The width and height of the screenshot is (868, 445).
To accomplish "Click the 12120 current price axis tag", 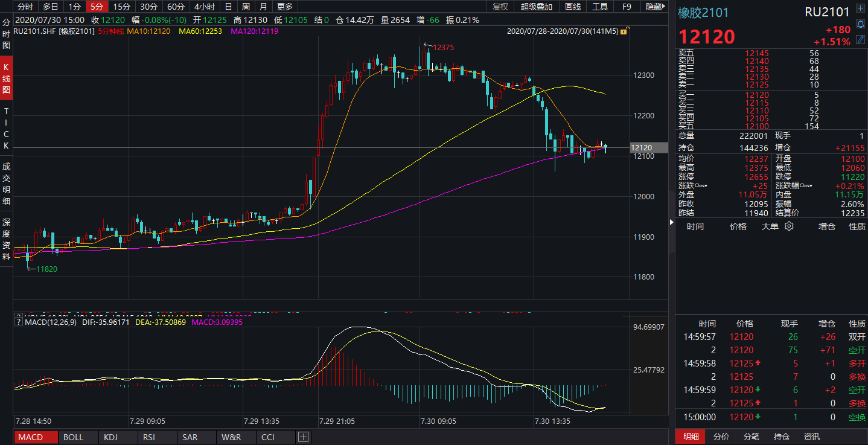I will click(649, 147).
